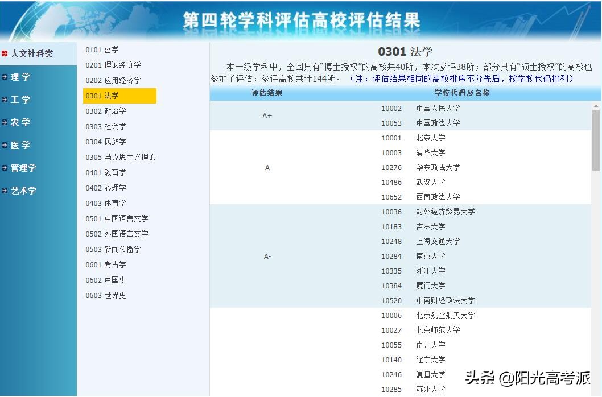Click 清华大学 in the A-rated results
602x397 pixels.
(x=430, y=152)
